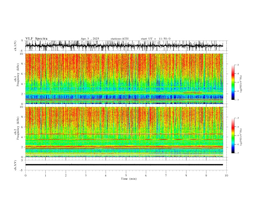The width and height of the screenshot is (255, 197).
Task: Click the "-3" tick of upper colorbar
Action: pos(237,65)
